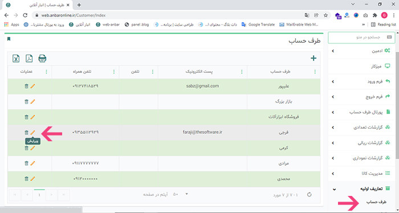Edit the بازار بزرگ row pencil
This screenshot has height=213, width=399.
32,102
